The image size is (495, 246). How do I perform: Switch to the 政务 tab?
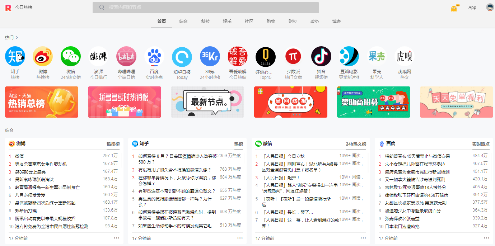[x=315, y=22]
